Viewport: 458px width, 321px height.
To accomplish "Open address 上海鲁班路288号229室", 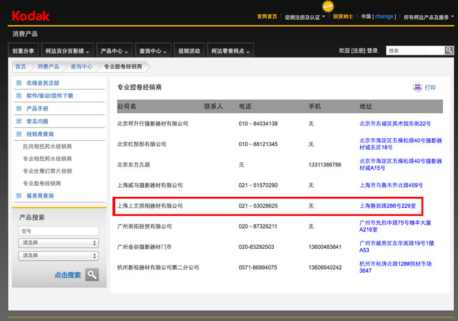I will (388, 206).
